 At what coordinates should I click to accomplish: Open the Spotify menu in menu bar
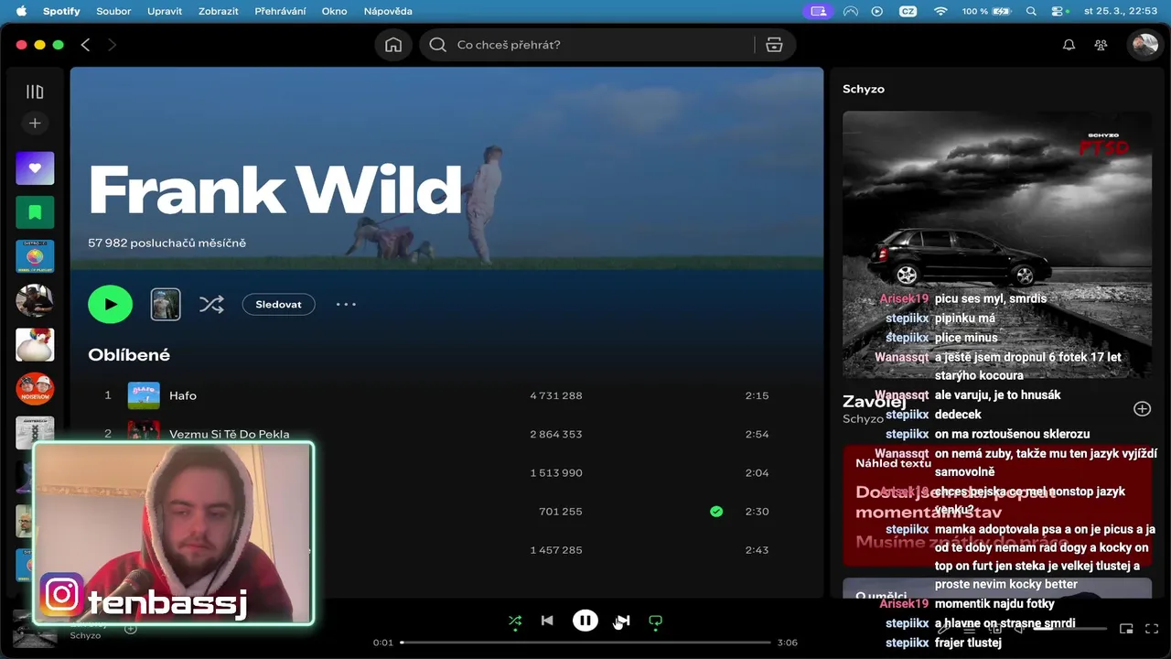point(61,11)
